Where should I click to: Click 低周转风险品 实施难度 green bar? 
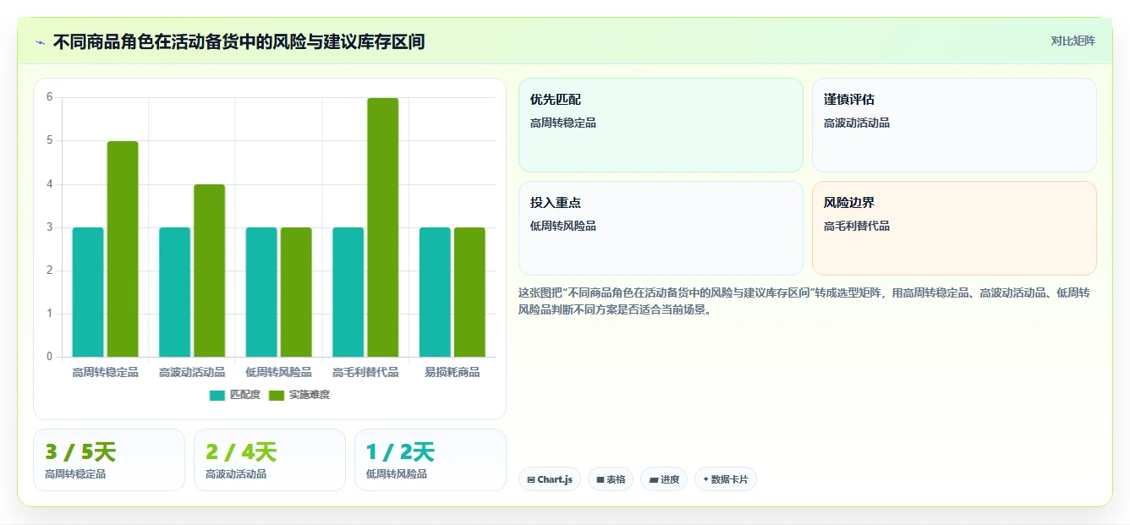296,292
